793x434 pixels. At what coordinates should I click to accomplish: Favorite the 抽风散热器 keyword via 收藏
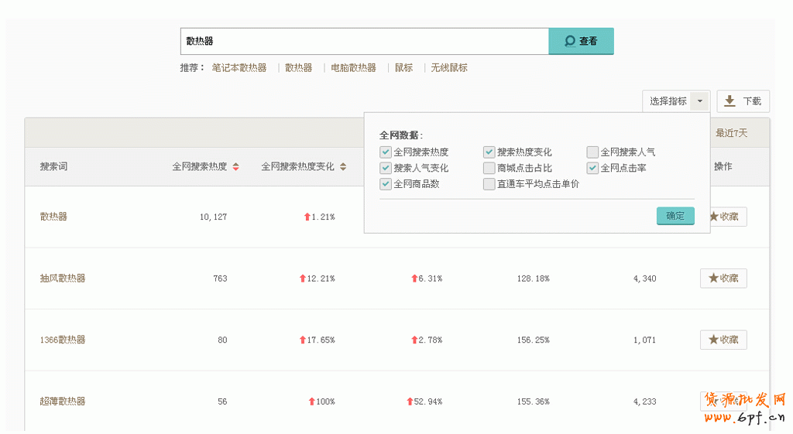point(723,279)
